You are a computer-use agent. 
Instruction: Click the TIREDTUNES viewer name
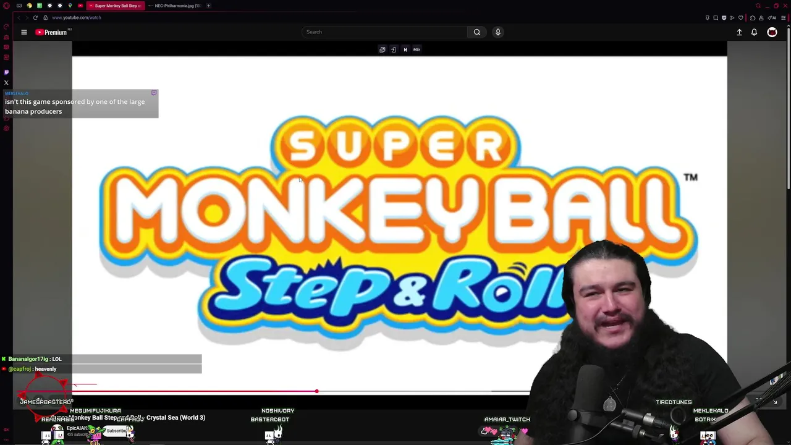click(674, 402)
